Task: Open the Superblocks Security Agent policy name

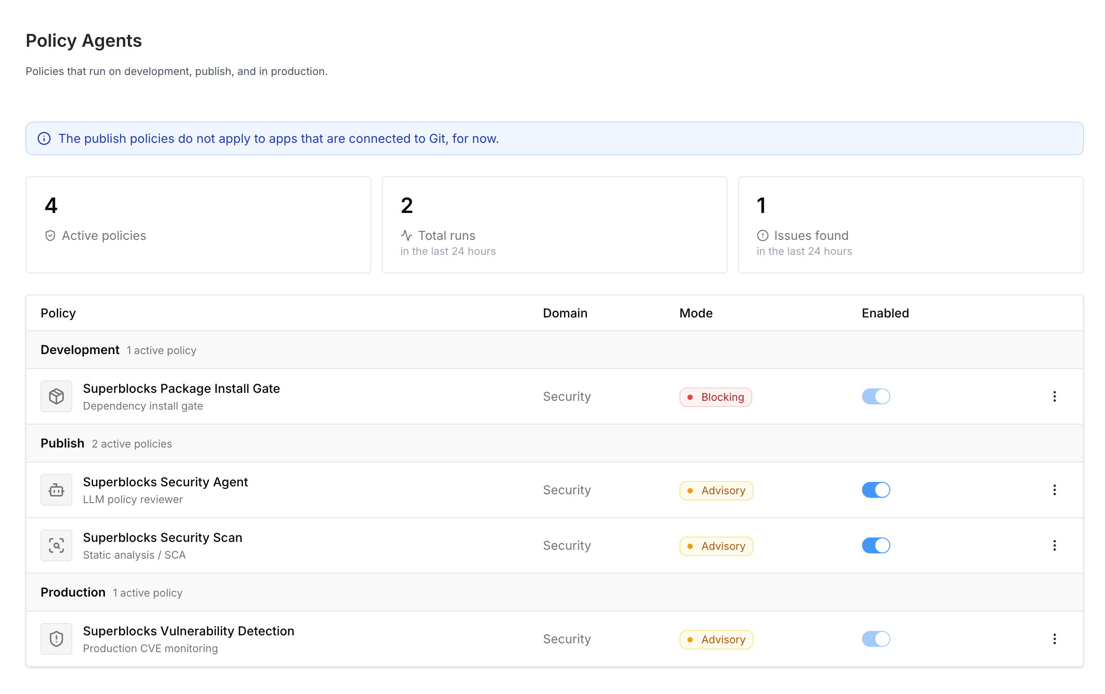Action: tap(165, 482)
